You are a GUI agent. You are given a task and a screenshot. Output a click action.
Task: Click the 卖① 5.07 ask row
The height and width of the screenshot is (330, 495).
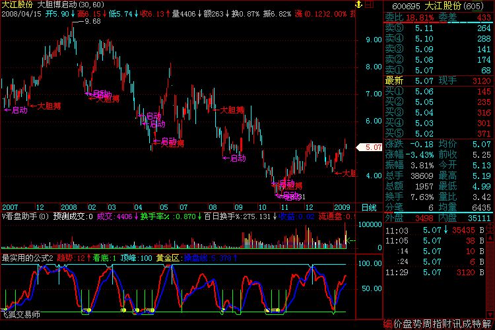click(x=438, y=70)
